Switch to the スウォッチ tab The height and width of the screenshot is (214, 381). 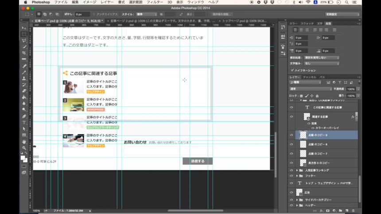[307, 23]
